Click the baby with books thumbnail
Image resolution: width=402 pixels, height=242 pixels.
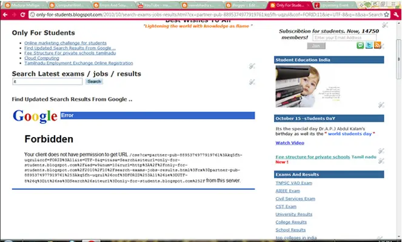tap(308, 86)
